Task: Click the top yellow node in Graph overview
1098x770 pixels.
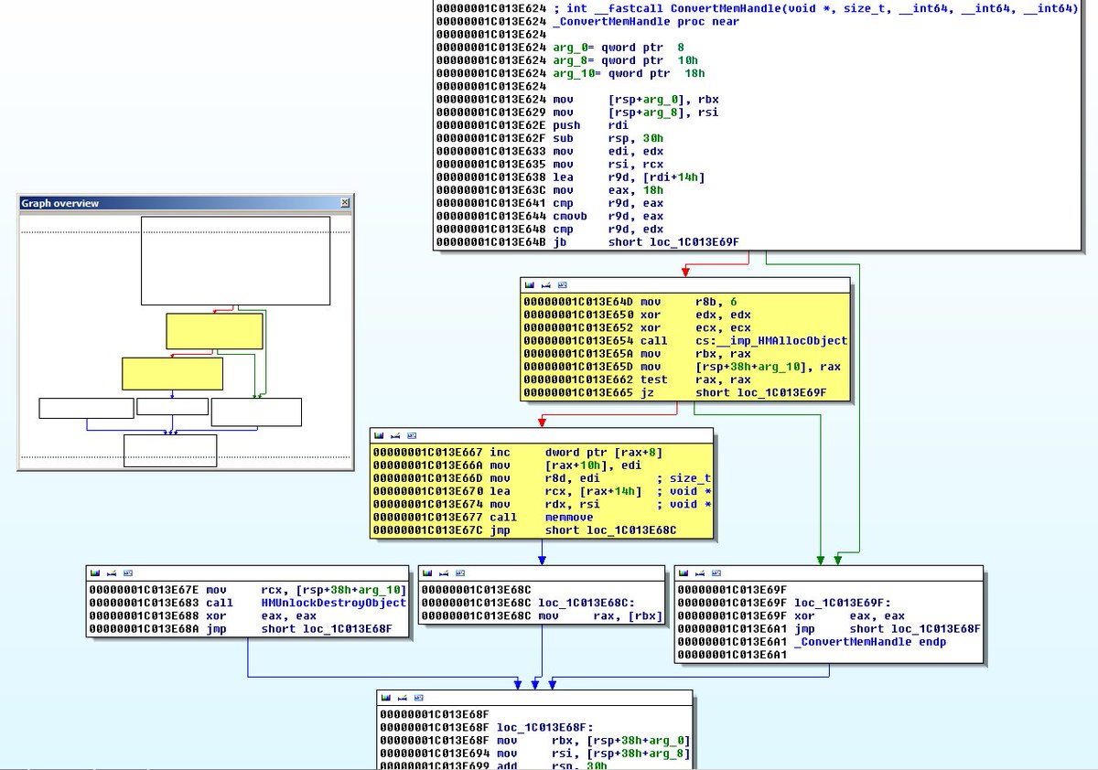Action: pyautogui.click(x=214, y=331)
